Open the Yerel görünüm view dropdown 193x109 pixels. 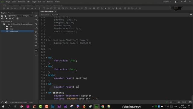tap(27, 16)
